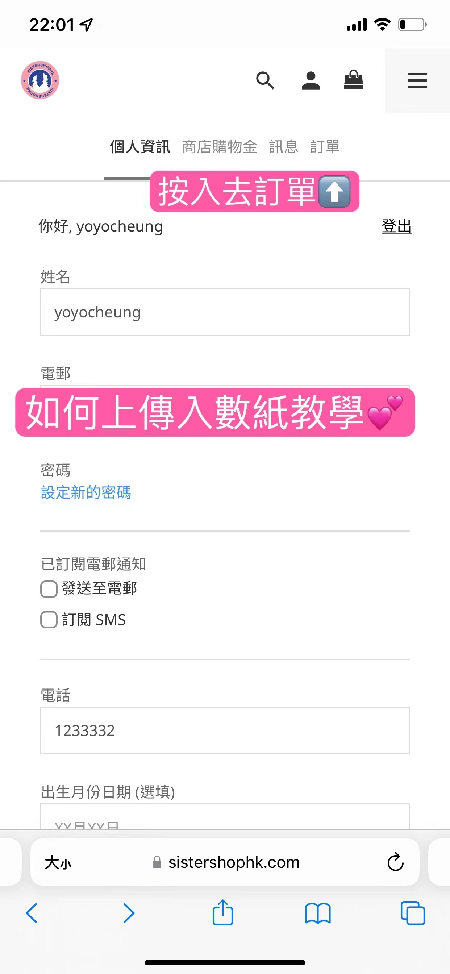Open the hamburger menu
This screenshot has height=974, width=450.
click(x=417, y=80)
